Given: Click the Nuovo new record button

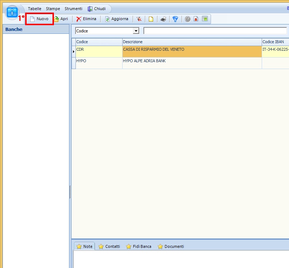Looking at the screenshot, I should point(40,19).
